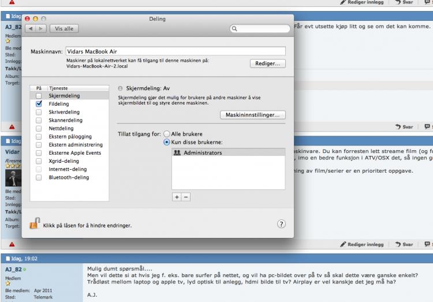Image resolution: width=433 pixels, height=302 pixels.
Task: Enable the Bluetooth-deling checkbox
Action: click(x=39, y=177)
